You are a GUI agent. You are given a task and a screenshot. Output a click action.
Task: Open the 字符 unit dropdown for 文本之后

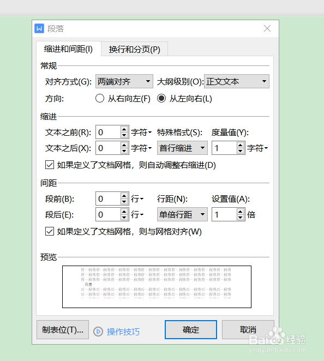coord(141,148)
